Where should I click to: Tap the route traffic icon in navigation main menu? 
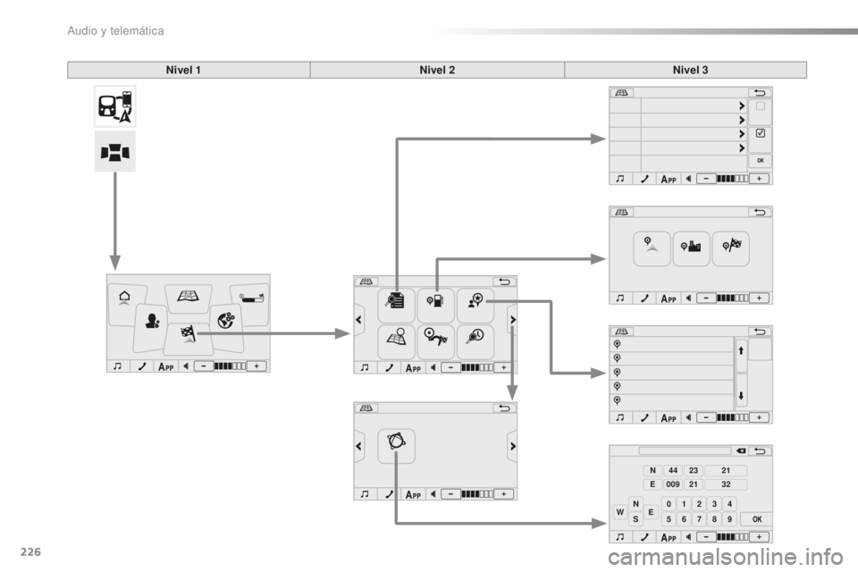pos(251,299)
